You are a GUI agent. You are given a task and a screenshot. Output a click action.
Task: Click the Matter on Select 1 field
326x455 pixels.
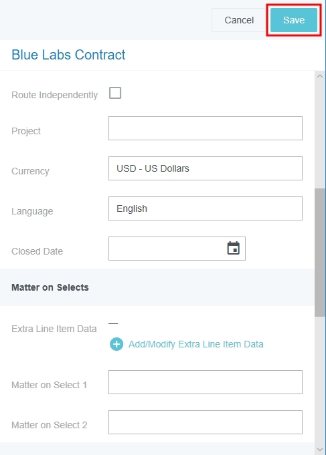tap(206, 382)
